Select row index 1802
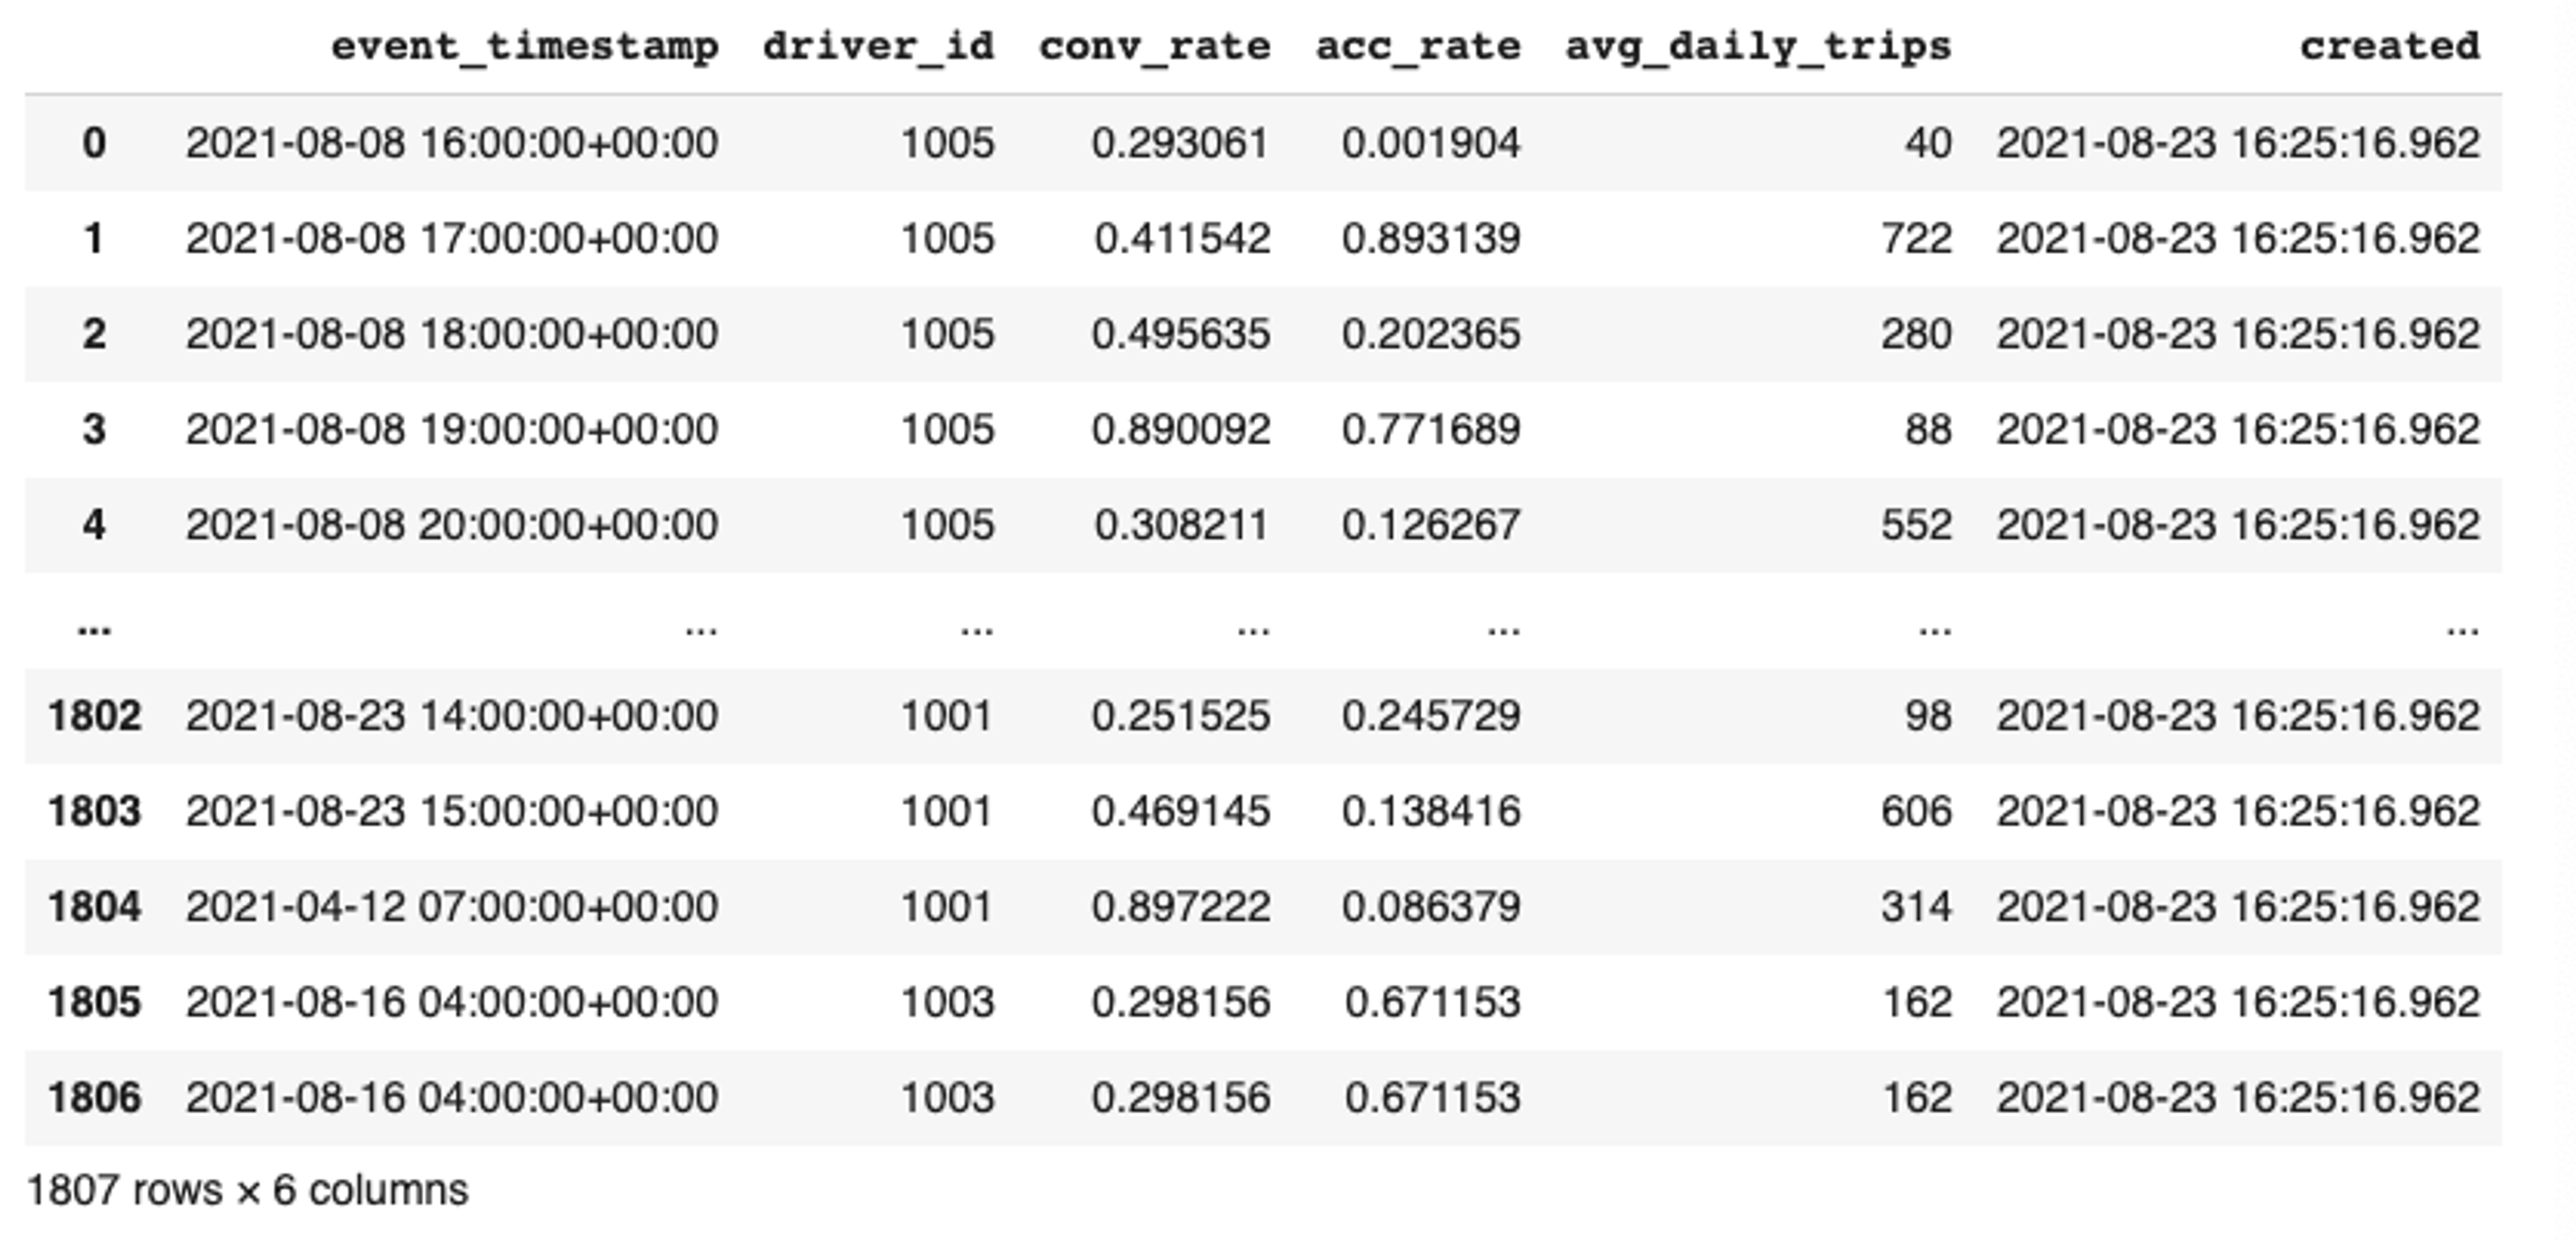 click(94, 715)
